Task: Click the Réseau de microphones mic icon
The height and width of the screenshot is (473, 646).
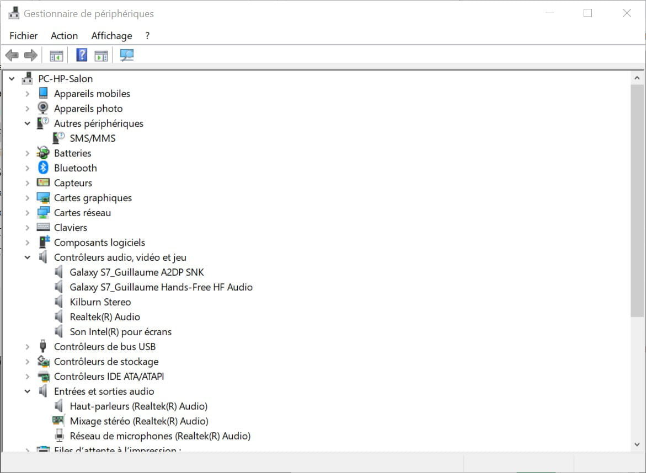Action: (x=60, y=435)
